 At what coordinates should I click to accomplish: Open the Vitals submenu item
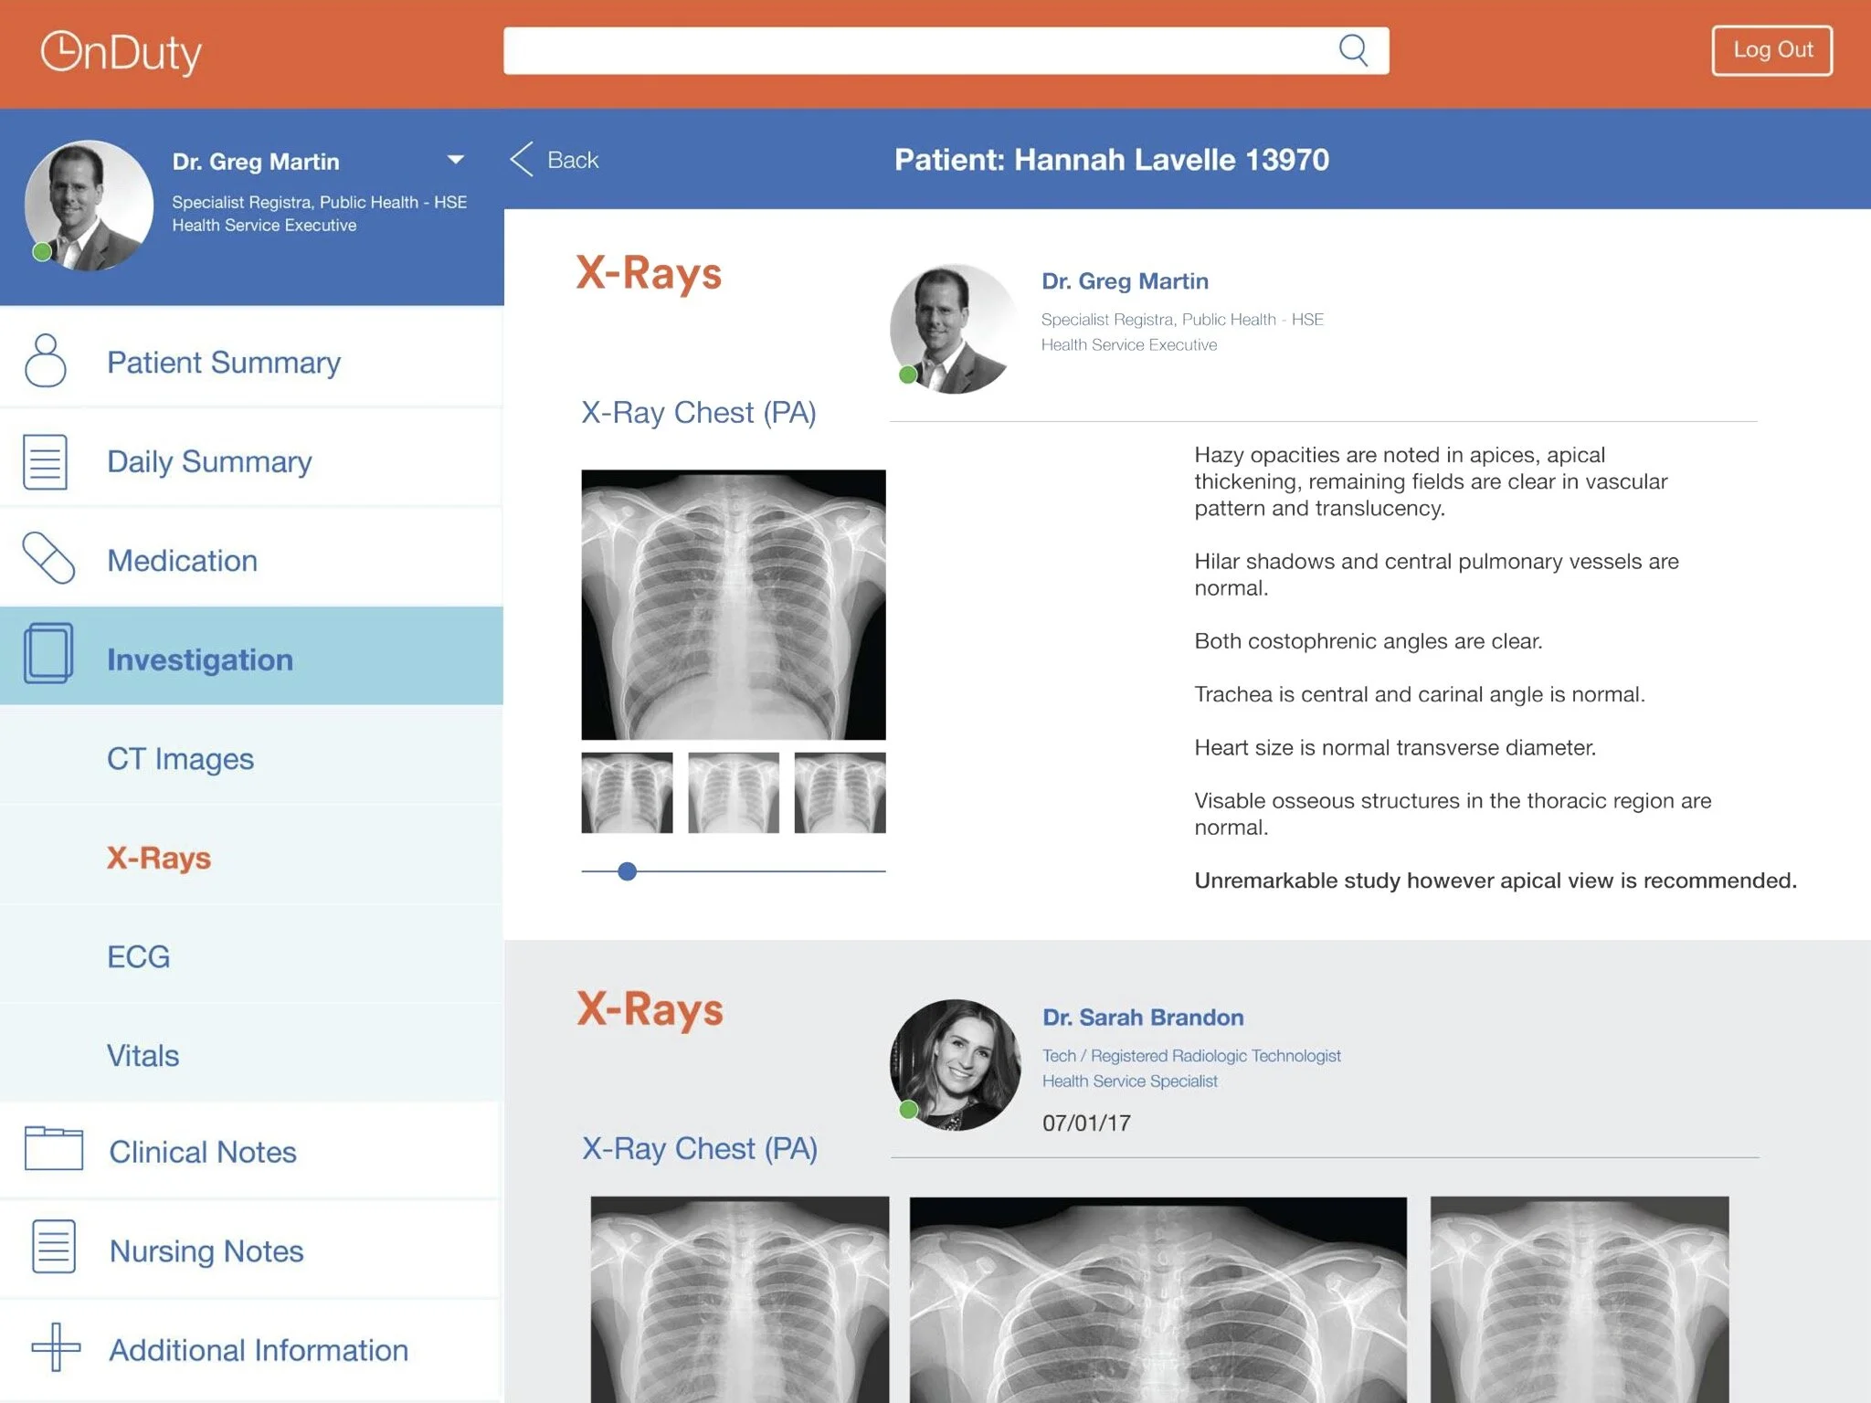[143, 1056]
